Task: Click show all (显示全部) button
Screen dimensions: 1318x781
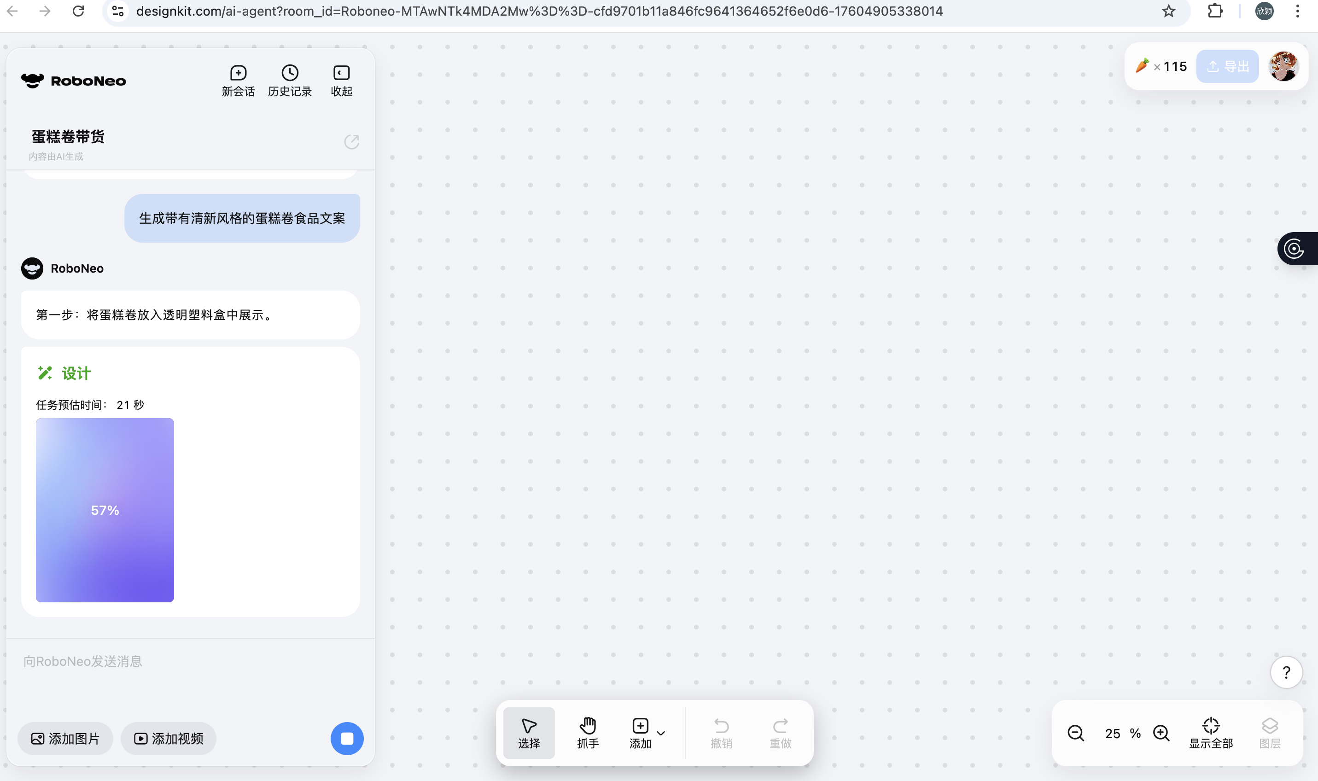Action: pyautogui.click(x=1211, y=732)
